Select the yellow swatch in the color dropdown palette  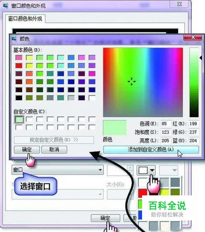(x=165, y=193)
